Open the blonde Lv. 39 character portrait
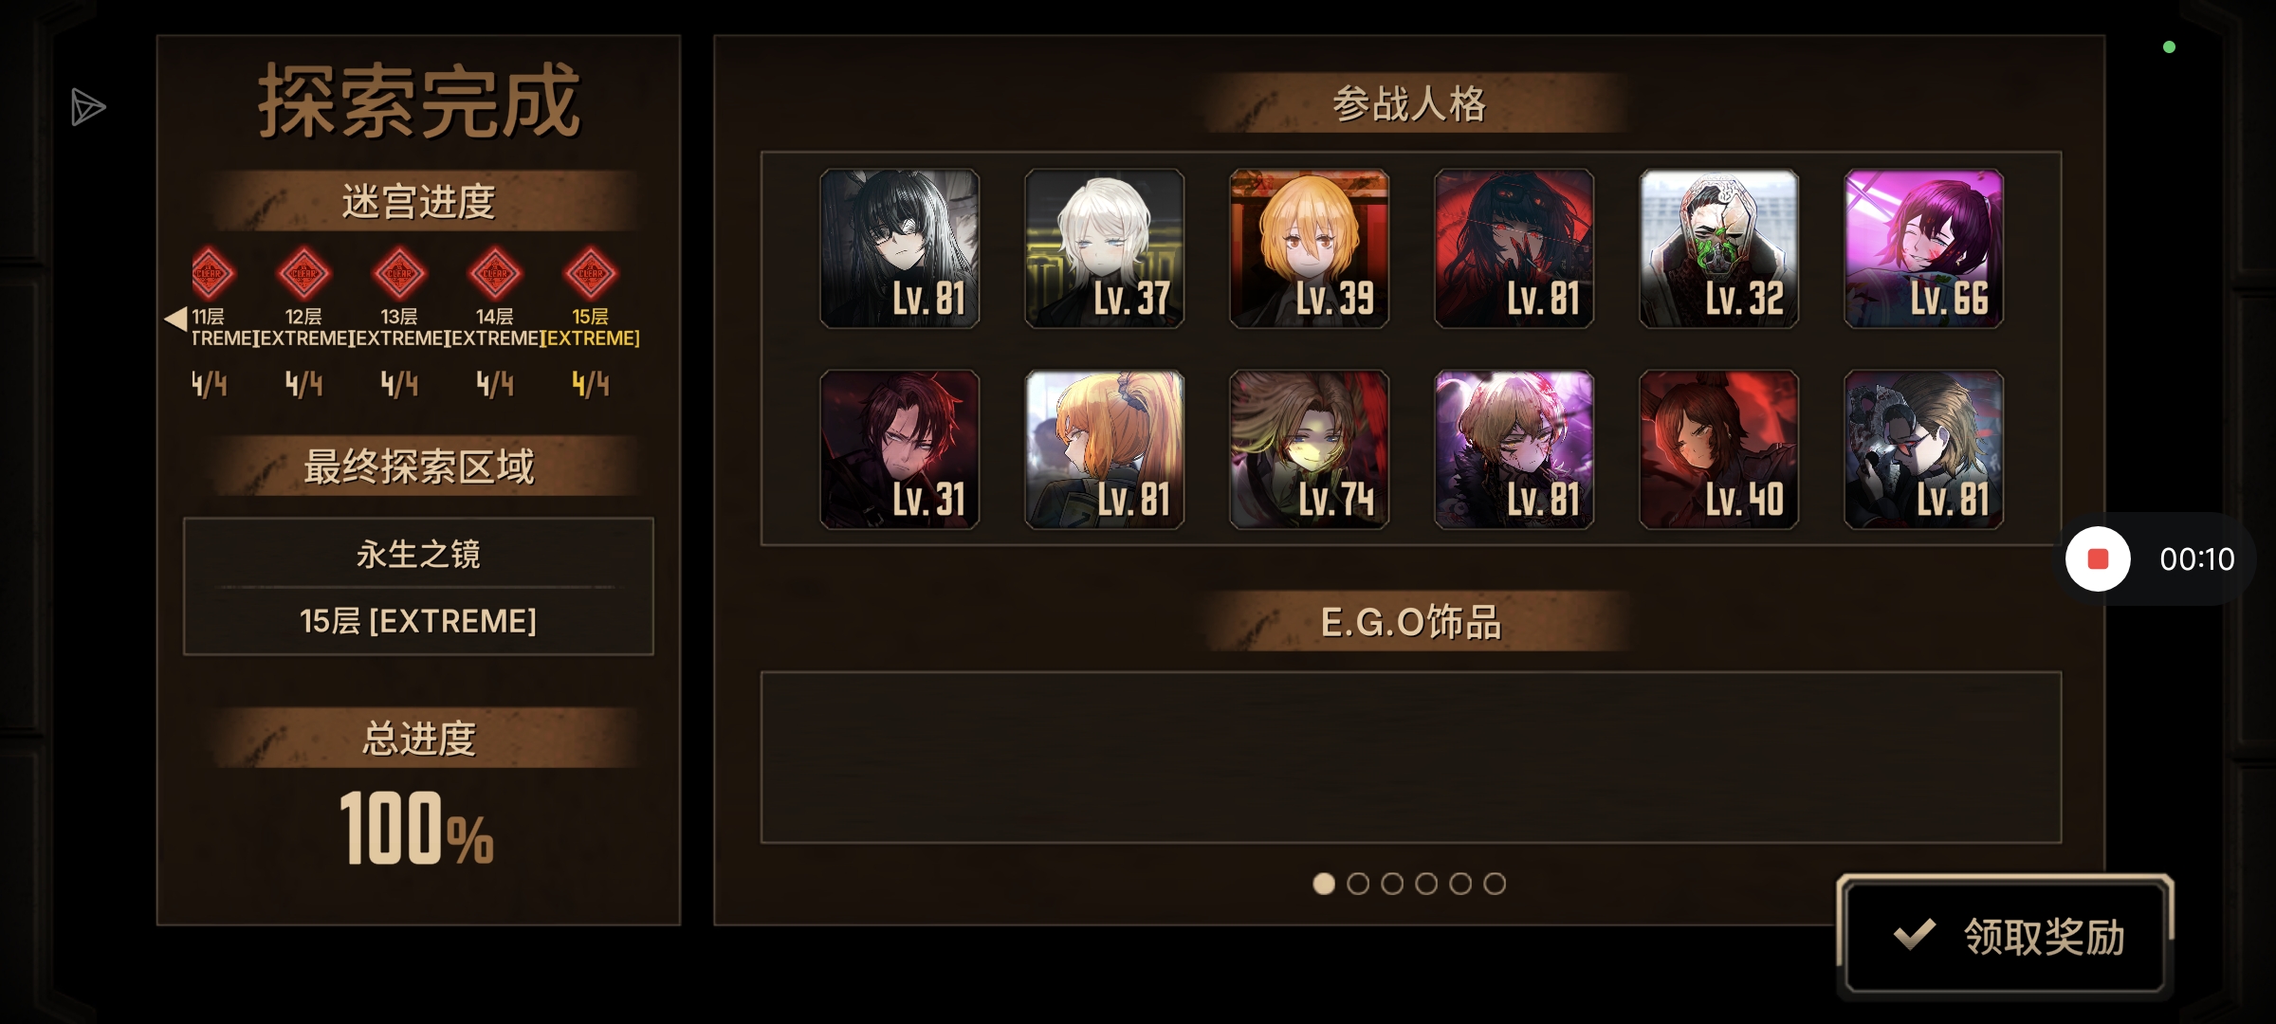 coord(1309,248)
